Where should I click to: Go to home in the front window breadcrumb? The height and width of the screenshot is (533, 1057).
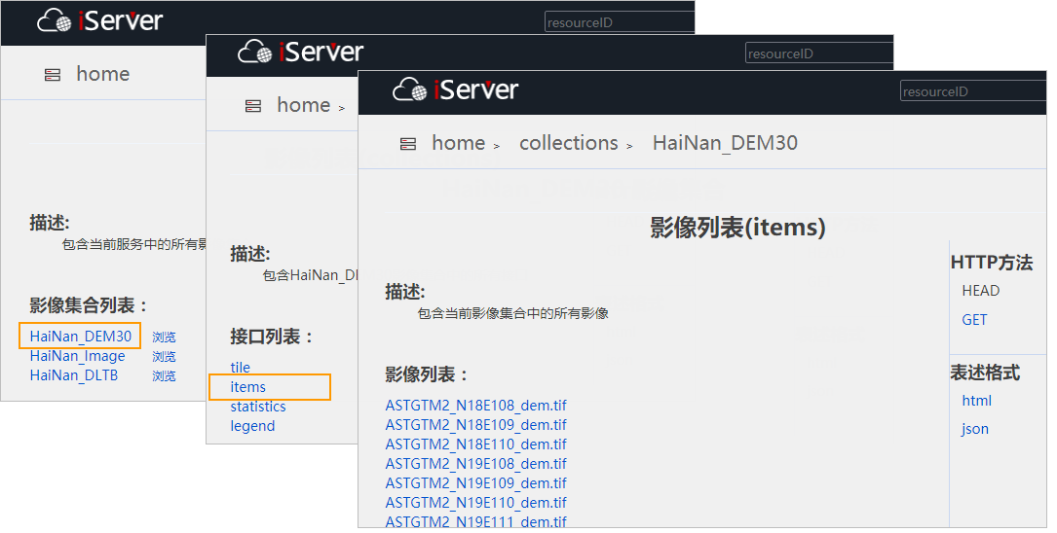458,143
